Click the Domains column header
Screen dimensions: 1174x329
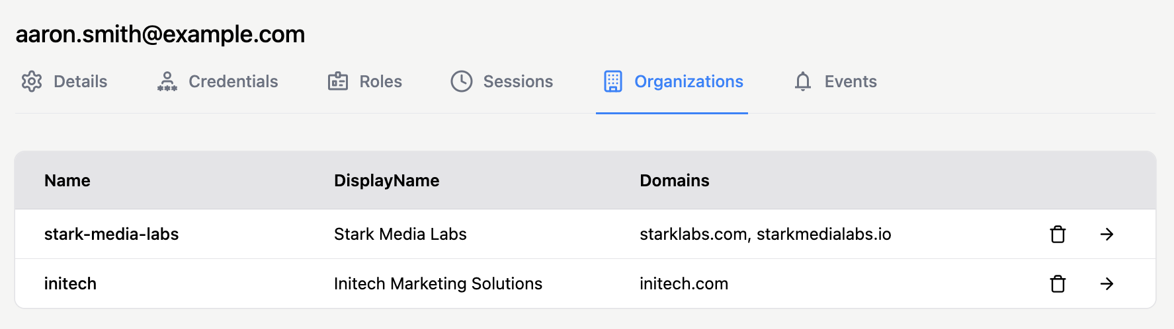tap(674, 180)
